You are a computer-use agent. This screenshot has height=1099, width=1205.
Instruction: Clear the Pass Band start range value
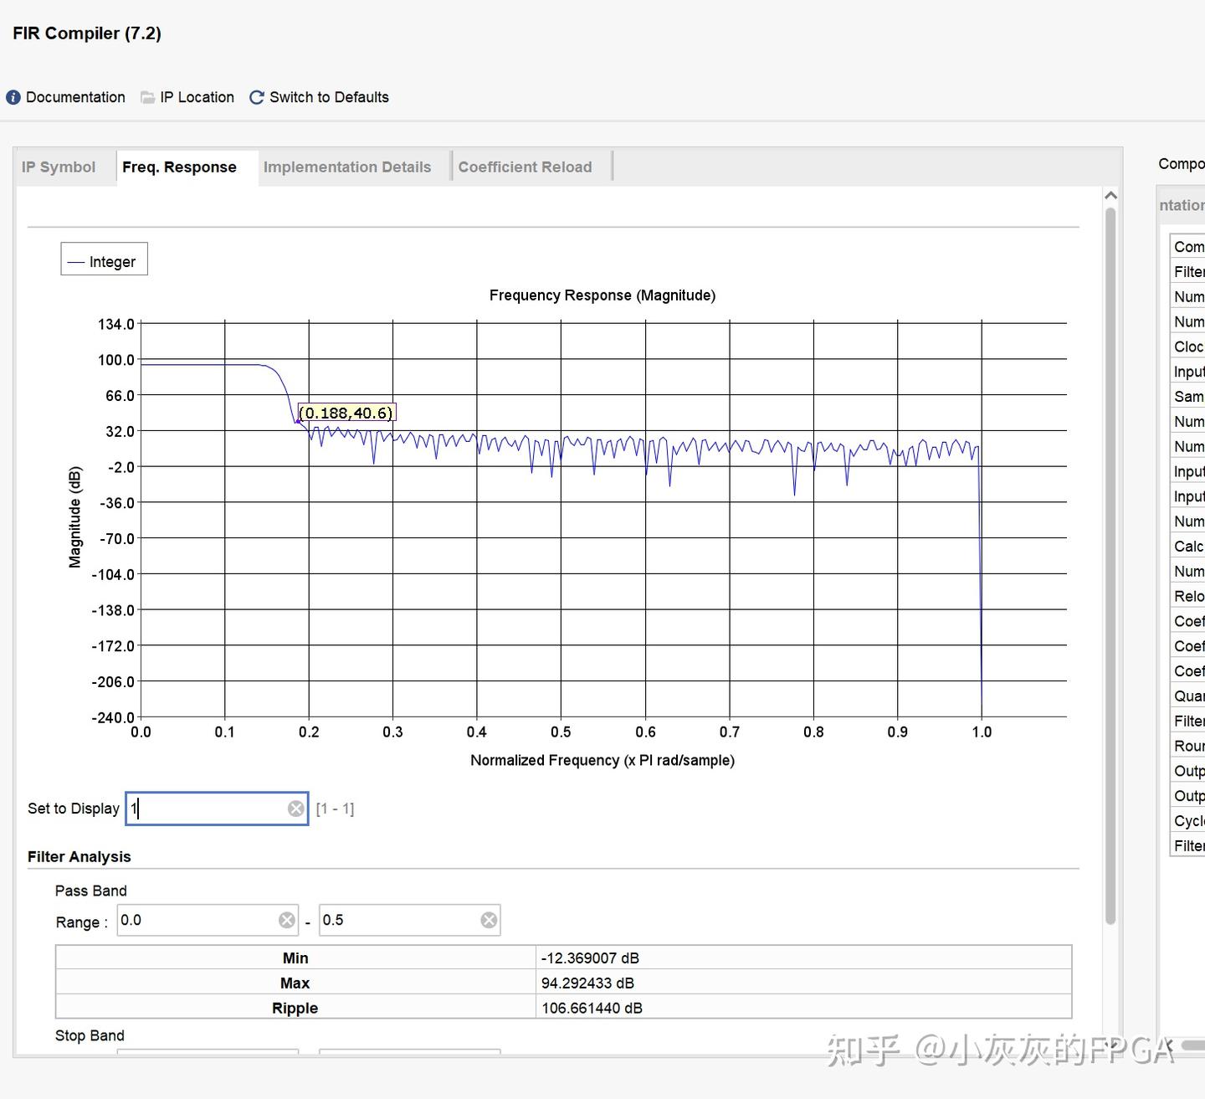(x=287, y=920)
